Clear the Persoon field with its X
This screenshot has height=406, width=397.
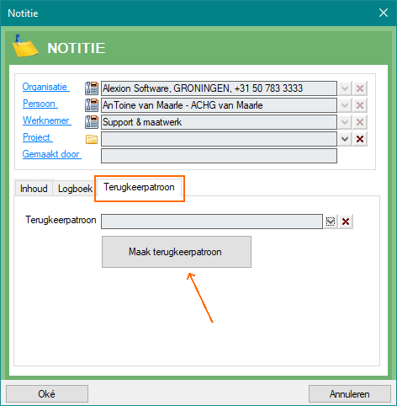point(360,105)
